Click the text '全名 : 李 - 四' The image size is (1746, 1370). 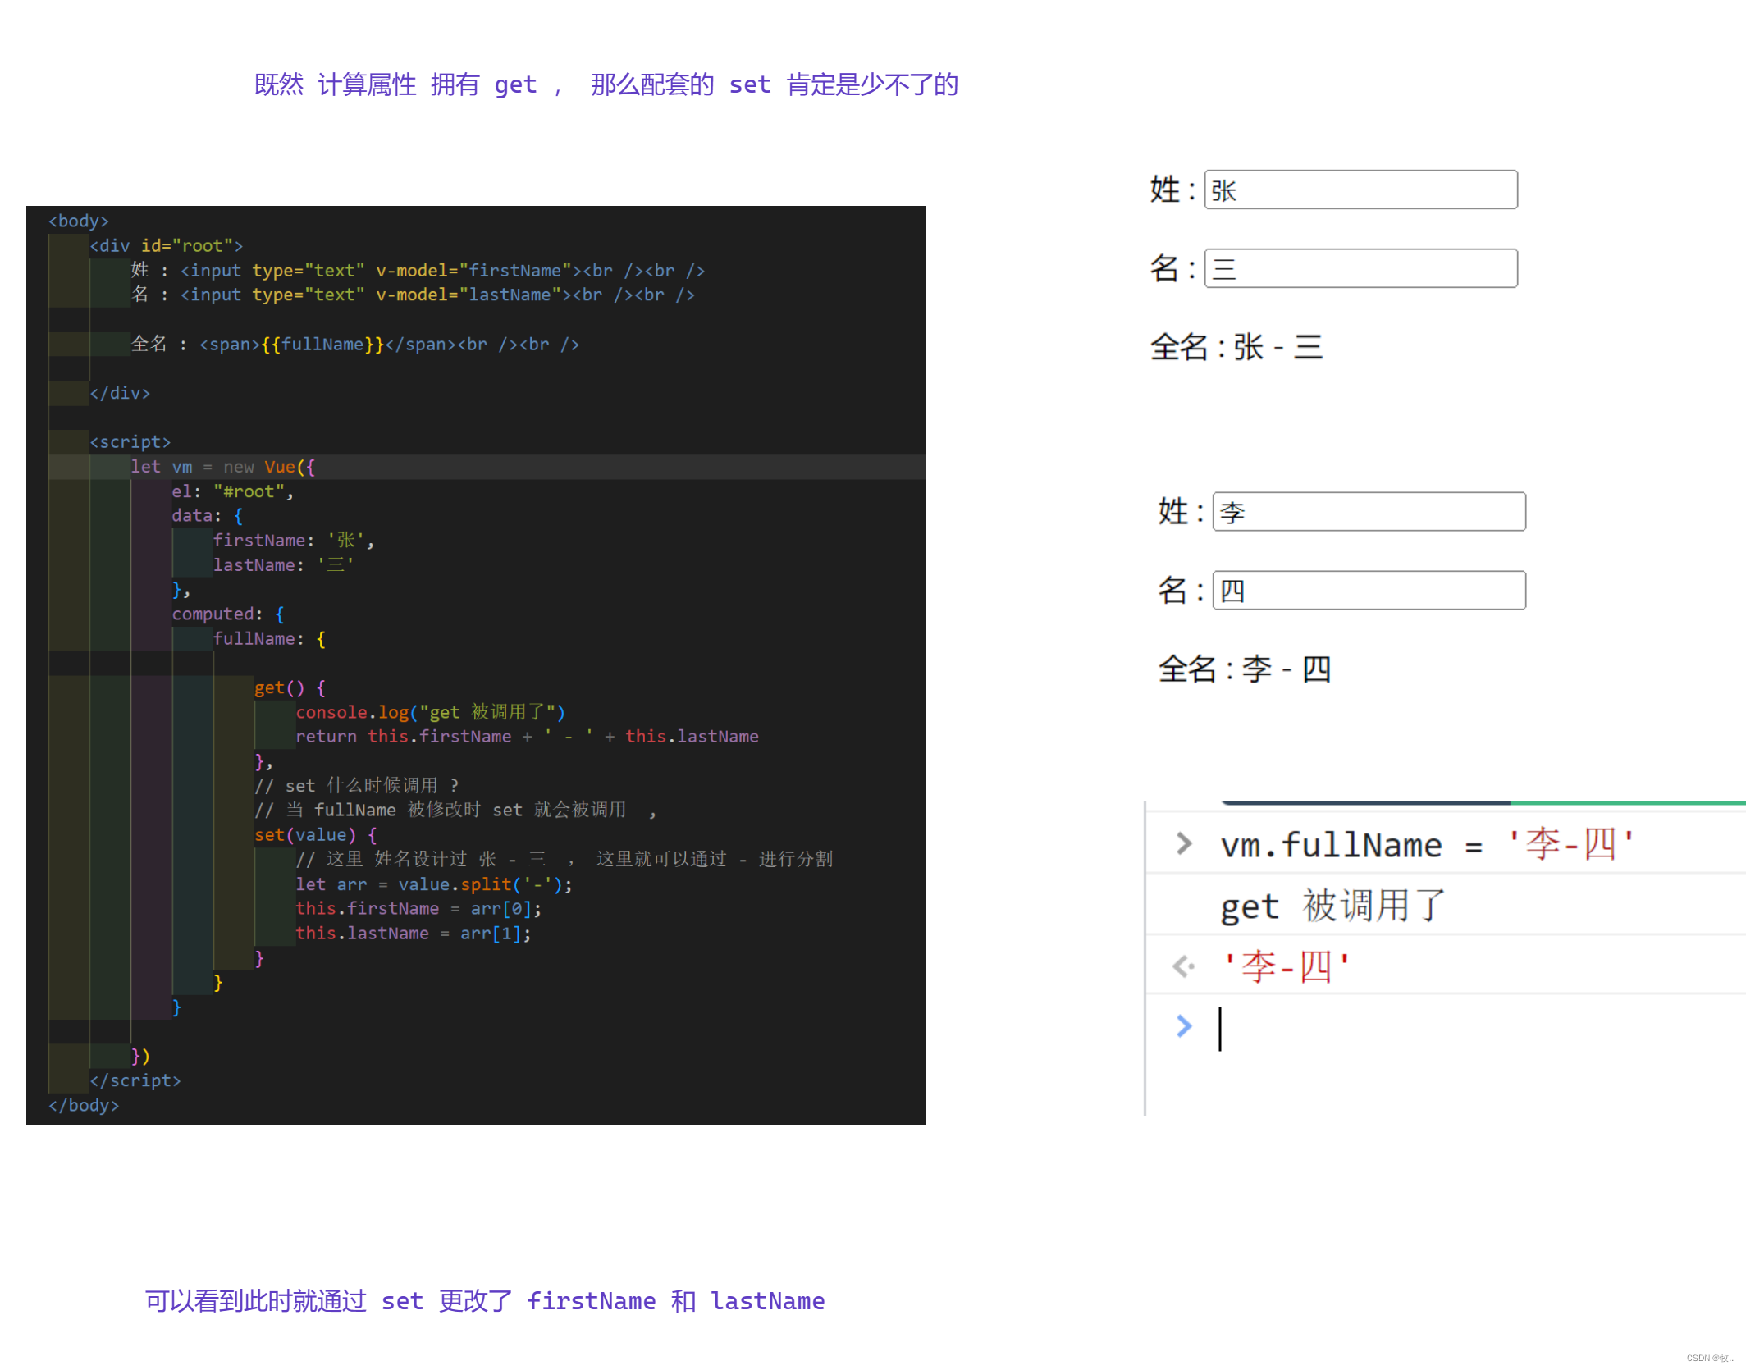click(1245, 669)
